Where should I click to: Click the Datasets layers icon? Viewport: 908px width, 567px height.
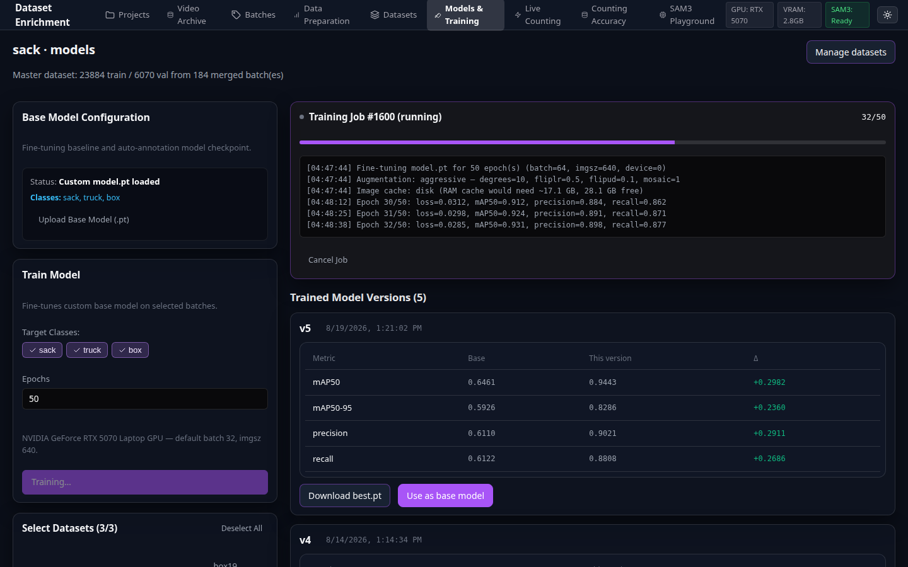click(x=375, y=15)
